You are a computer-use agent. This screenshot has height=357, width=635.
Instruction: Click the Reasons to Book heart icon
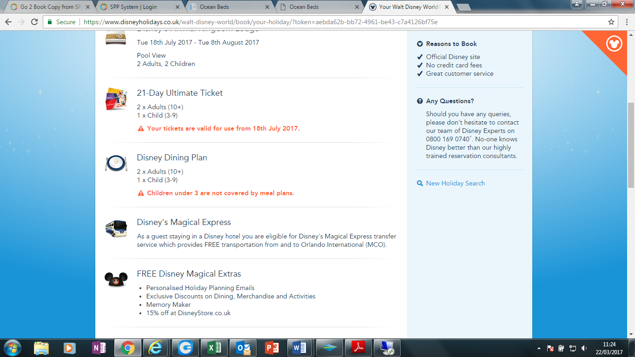tap(420, 44)
